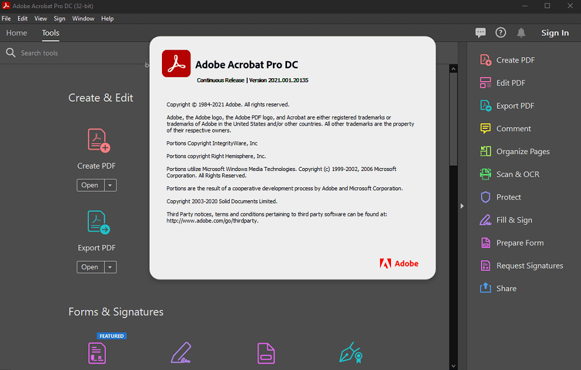The image size is (581, 370).
Task: Click the 'Copyright © 1984-2021 Adobe' line in About dialog
Action: [227, 104]
